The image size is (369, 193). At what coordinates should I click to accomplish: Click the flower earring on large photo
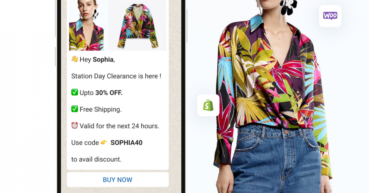(288, 6)
